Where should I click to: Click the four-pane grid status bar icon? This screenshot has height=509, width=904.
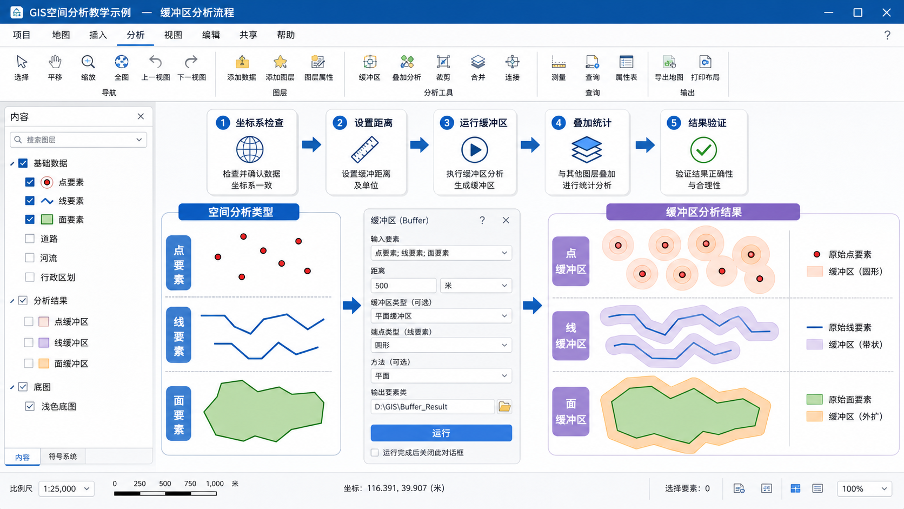click(795, 488)
